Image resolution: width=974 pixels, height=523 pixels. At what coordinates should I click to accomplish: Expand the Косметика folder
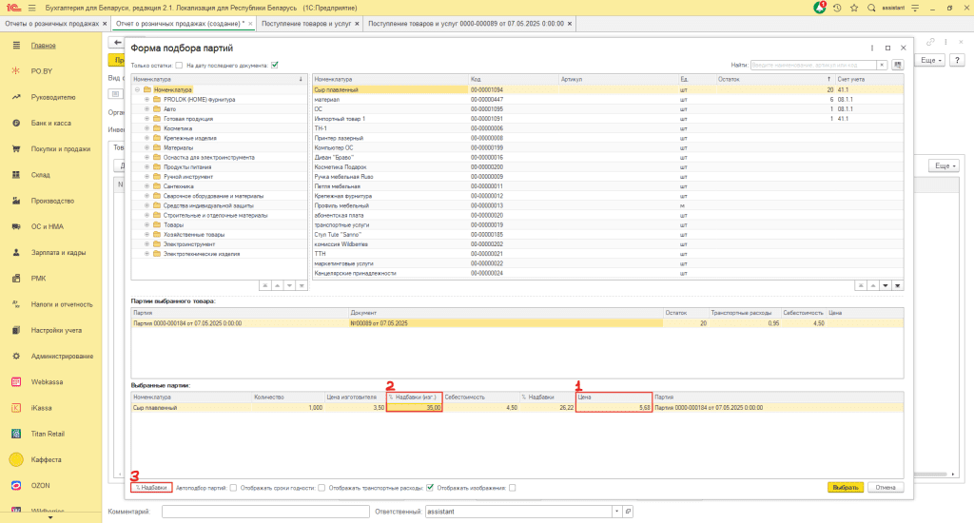tap(147, 128)
